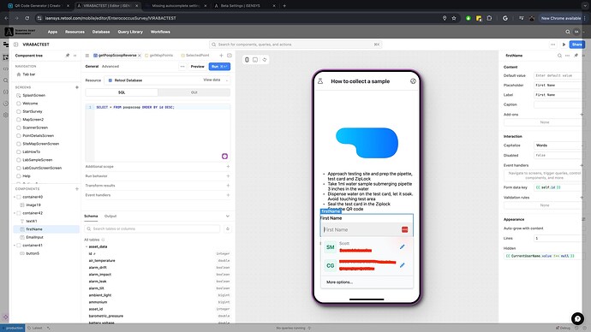Switch to the Schema tab
Image resolution: width=591 pixels, height=332 pixels.
(x=91, y=216)
